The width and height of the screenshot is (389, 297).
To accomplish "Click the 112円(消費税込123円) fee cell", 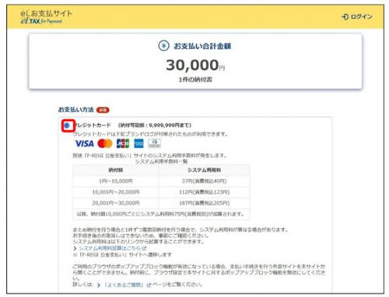I will 204,192.
